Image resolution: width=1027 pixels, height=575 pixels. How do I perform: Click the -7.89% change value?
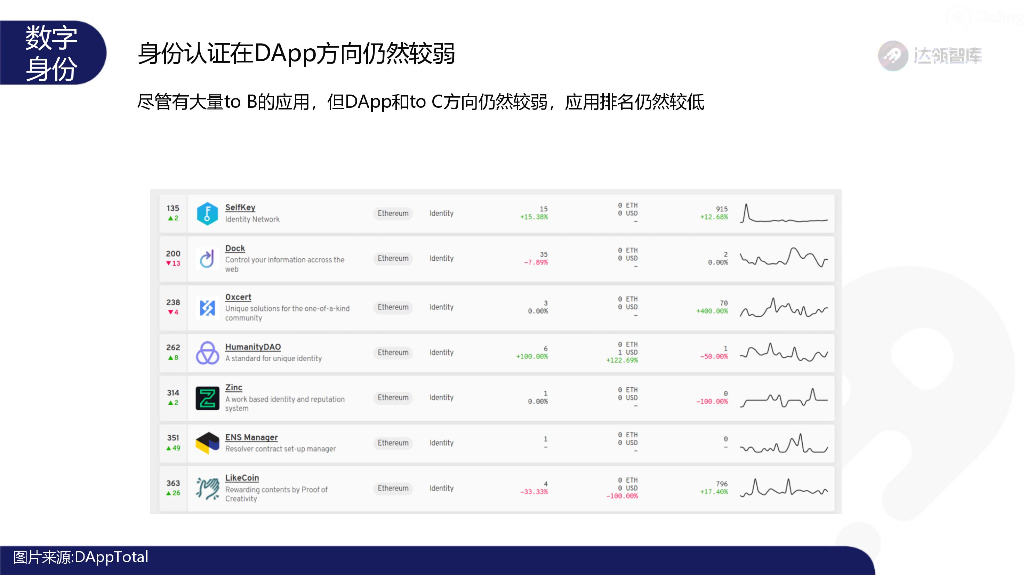coord(536,262)
